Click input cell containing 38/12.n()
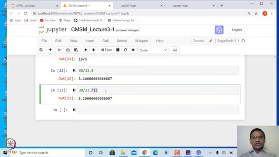The image size is (279, 157). point(158,90)
